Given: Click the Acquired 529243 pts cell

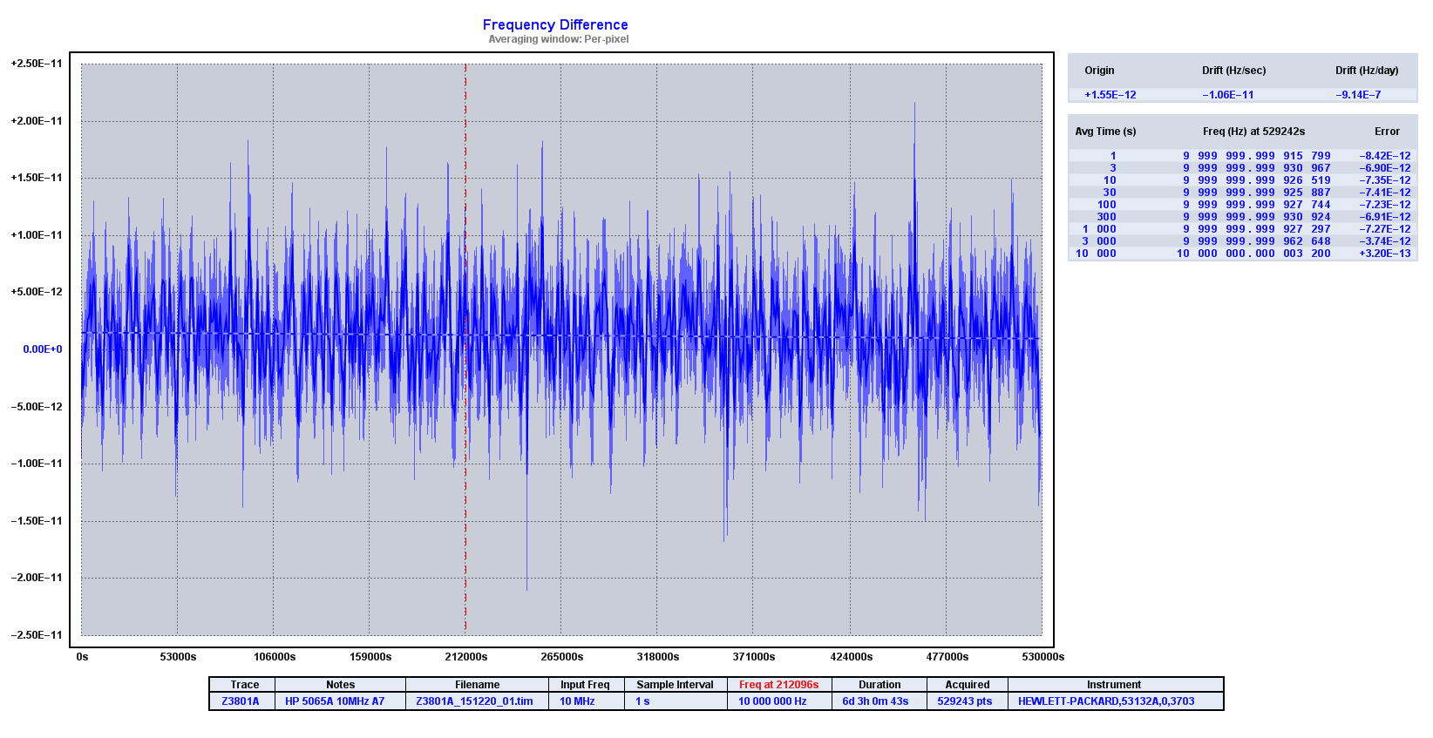Looking at the screenshot, I should point(964,701).
